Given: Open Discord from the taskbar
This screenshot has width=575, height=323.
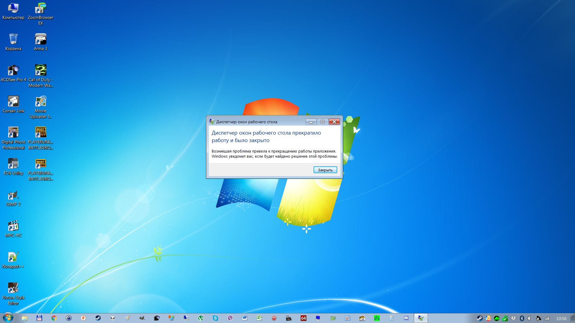Looking at the screenshot, I should click(x=406, y=318).
